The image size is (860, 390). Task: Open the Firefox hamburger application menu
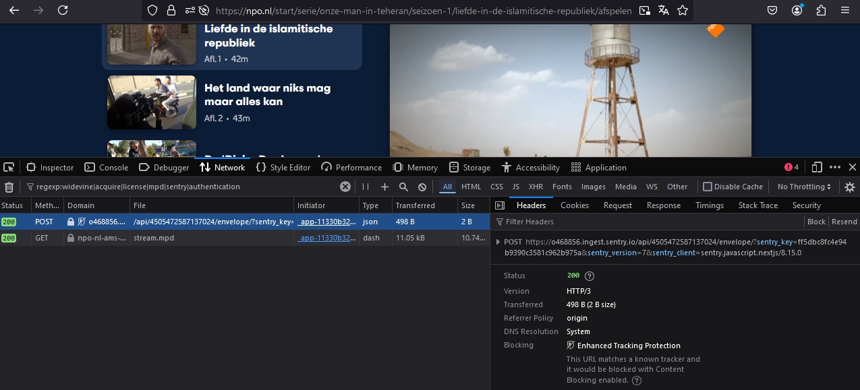(x=845, y=10)
